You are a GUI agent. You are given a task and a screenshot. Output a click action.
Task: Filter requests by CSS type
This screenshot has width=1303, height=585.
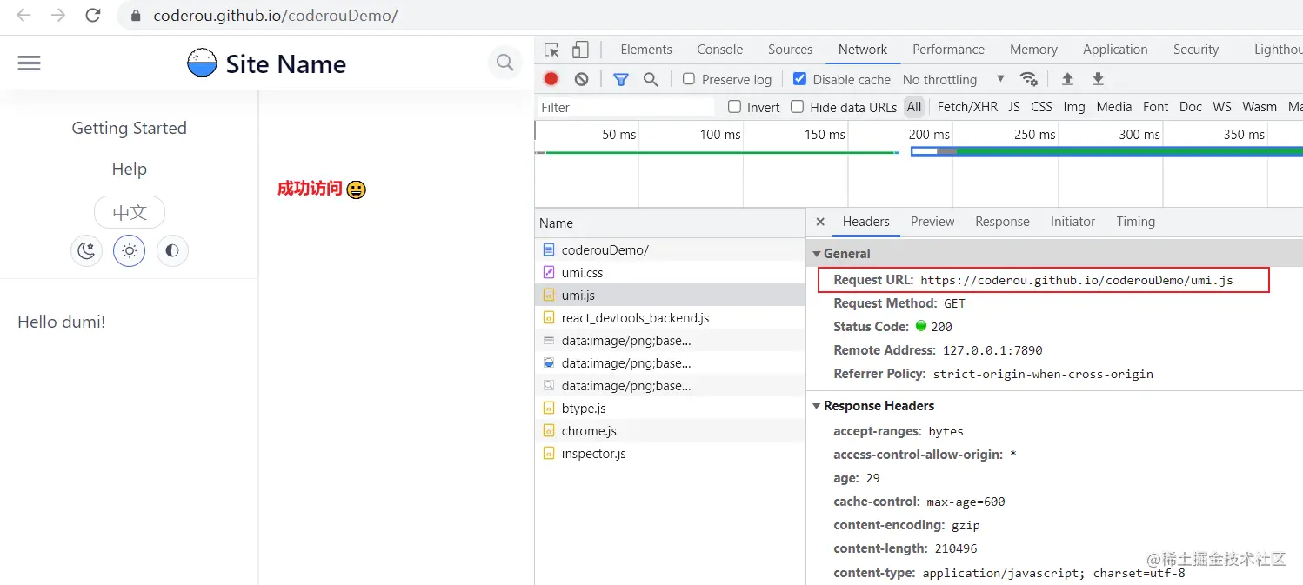(1041, 107)
